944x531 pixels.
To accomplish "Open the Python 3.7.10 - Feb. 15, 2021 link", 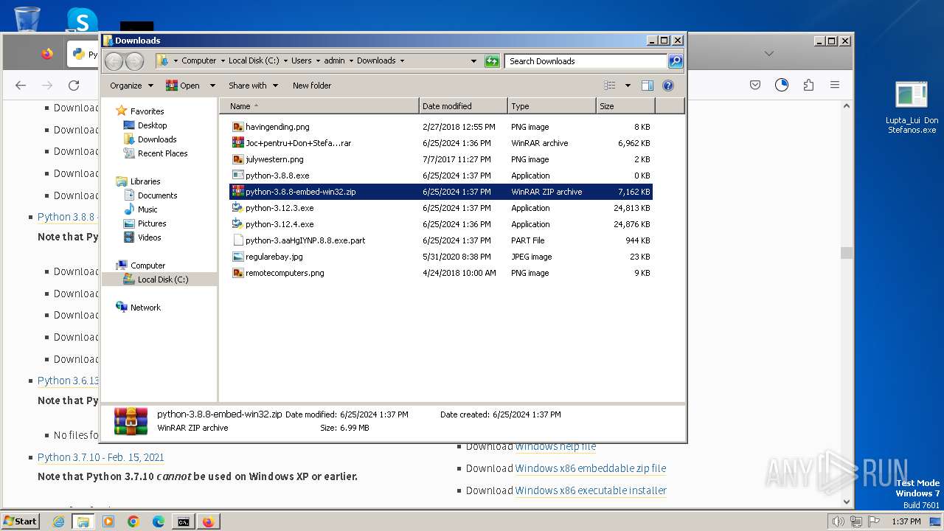I will (101, 457).
